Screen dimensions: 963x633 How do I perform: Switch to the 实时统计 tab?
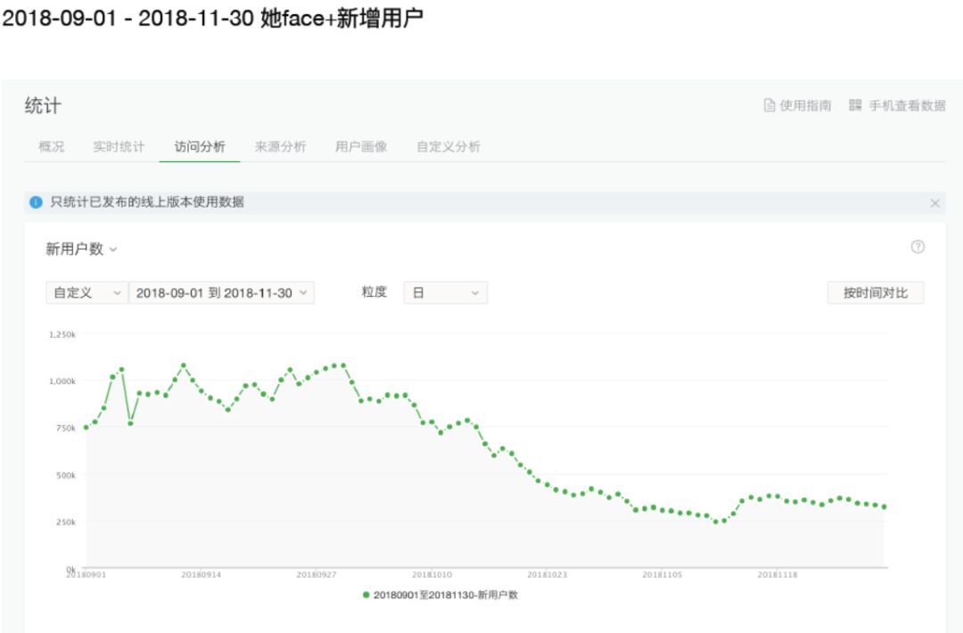point(119,147)
